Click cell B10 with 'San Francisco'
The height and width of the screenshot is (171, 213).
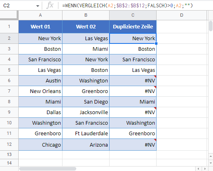coord(86,123)
